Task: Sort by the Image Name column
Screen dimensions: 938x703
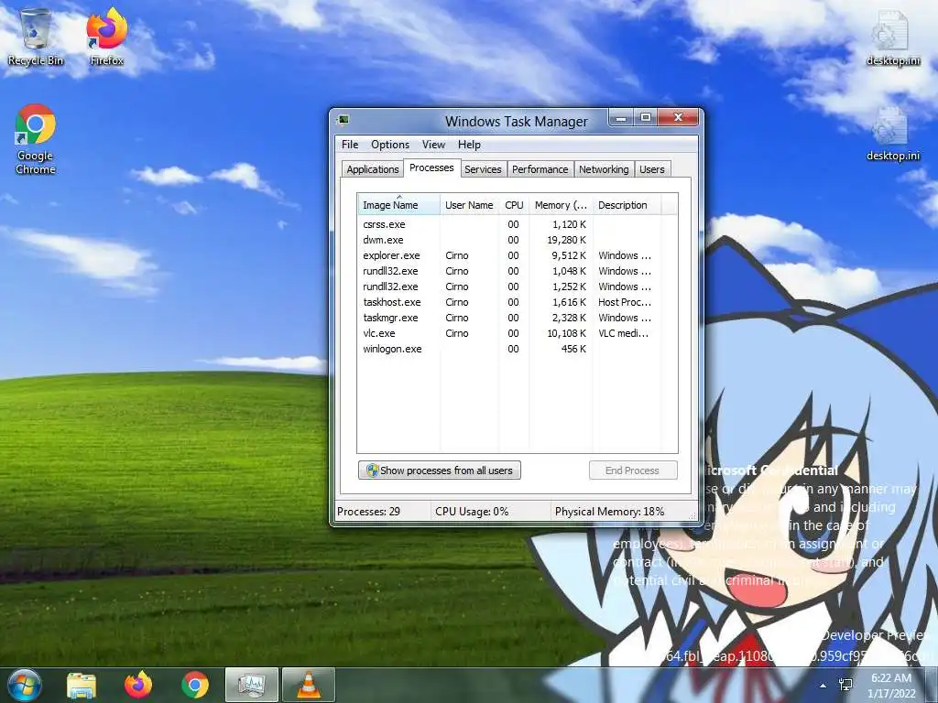Action: (399, 205)
